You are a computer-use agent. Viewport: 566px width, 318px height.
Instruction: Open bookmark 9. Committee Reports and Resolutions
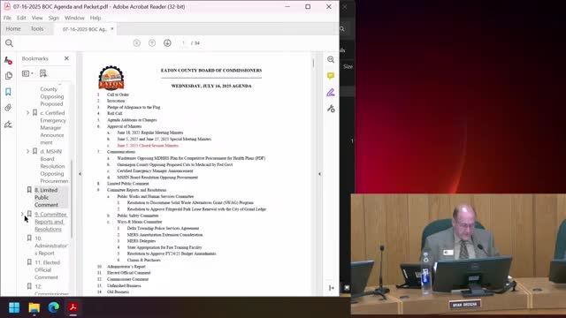[x=50, y=222]
